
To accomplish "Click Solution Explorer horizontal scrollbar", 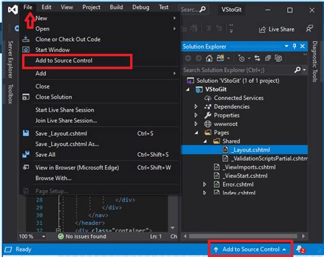I will point(244,236).
